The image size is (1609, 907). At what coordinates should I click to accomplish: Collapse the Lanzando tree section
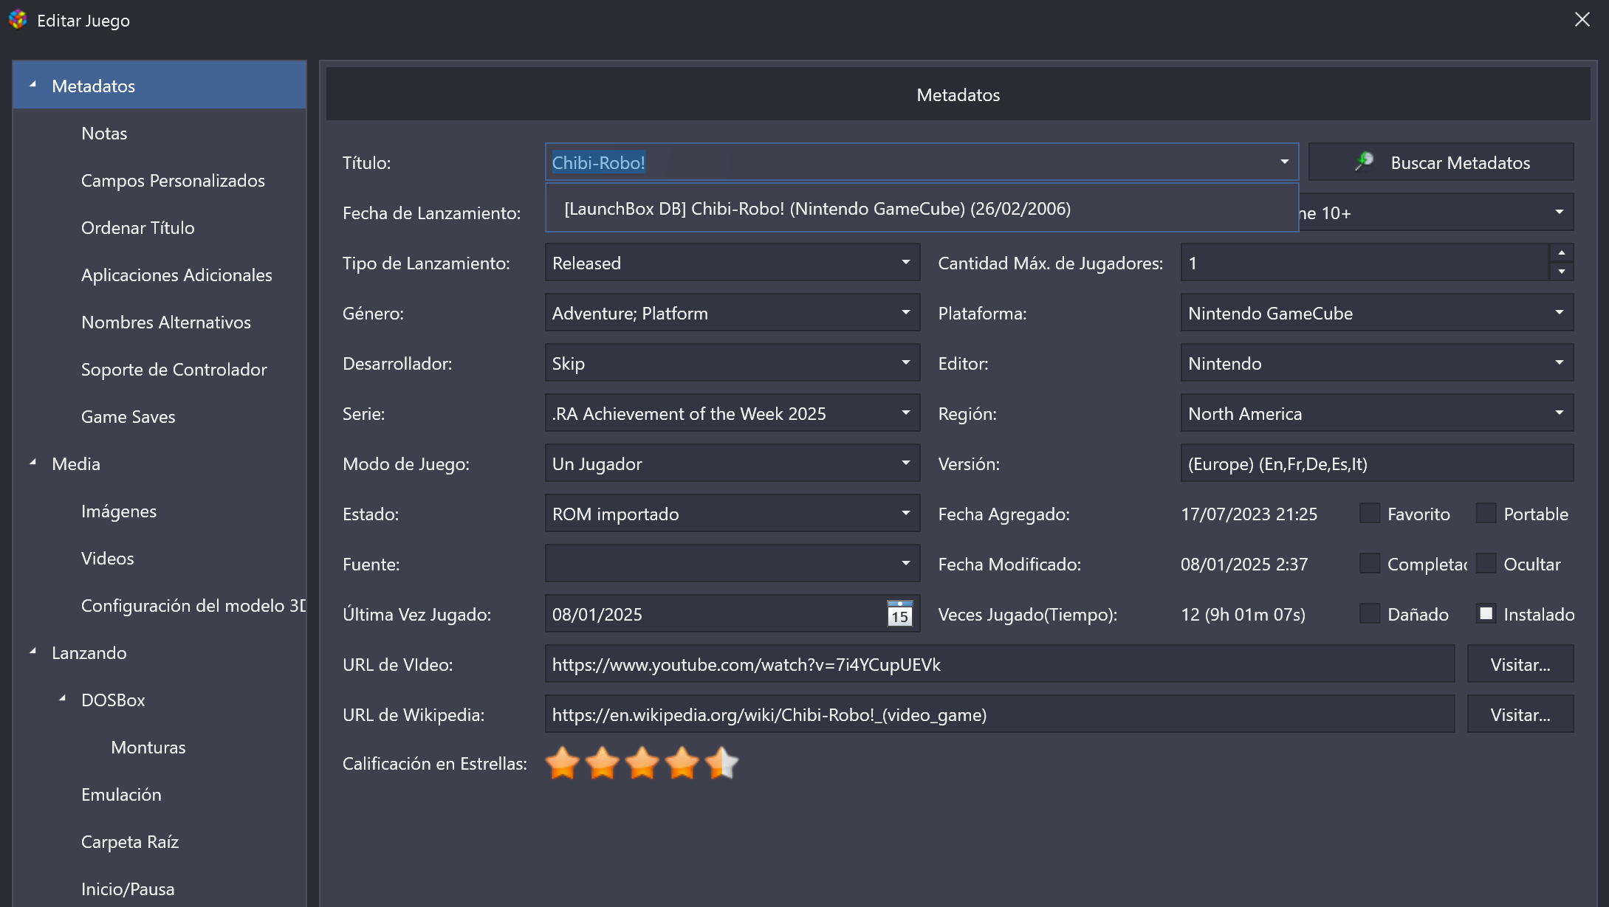(x=33, y=652)
